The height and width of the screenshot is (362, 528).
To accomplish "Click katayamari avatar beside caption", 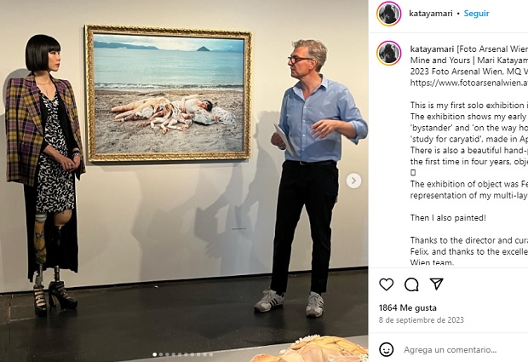I will [389, 53].
